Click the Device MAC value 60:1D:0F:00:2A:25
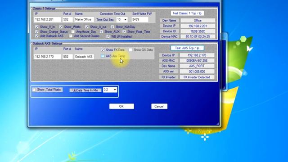Image resolution: width=288 pixels, height=162 pixels. tap(198, 36)
